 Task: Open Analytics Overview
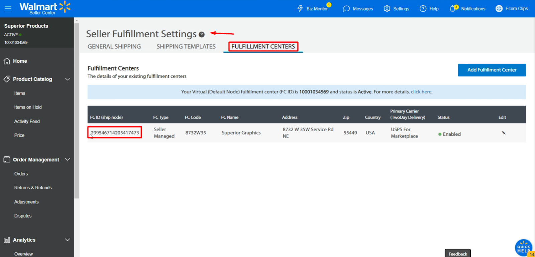(23, 254)
